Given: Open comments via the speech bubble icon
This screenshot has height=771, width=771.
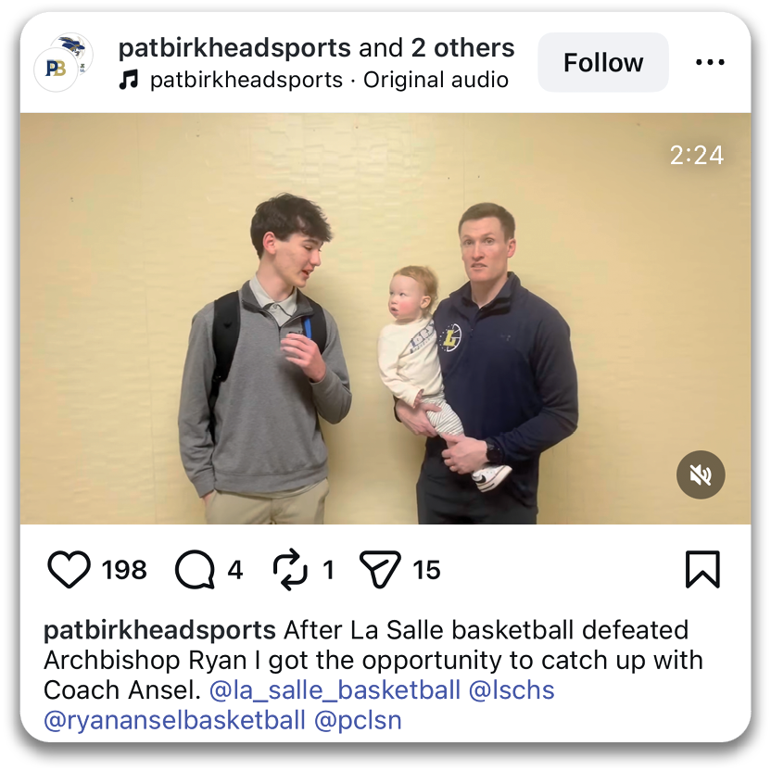Looking at the screenshot, I should click(195, 569).
